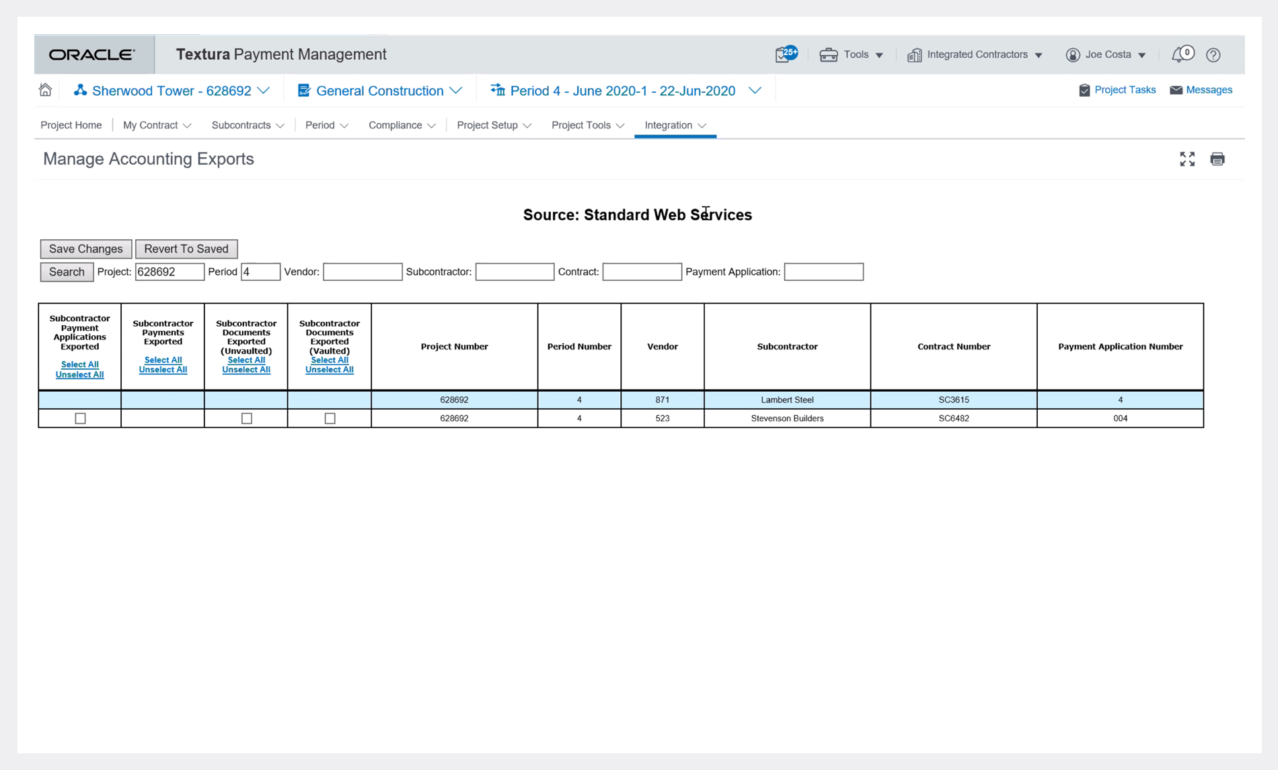Click the Joe Costa user avatar icon
Image resolution: width=1278 pixels, height=770 pixels.
tap(1072, 55)
